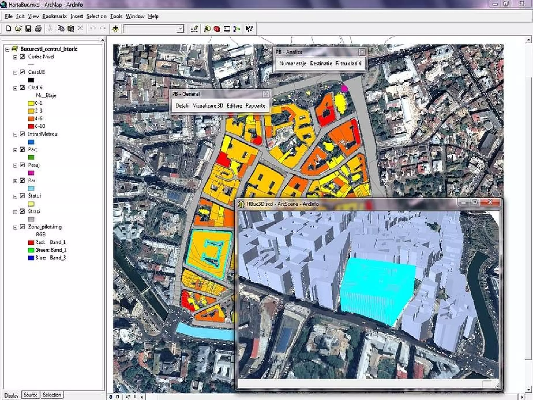Click the Add Data toolbar icon
Screen dimensions: 533x400
click(x=116, y=29)
